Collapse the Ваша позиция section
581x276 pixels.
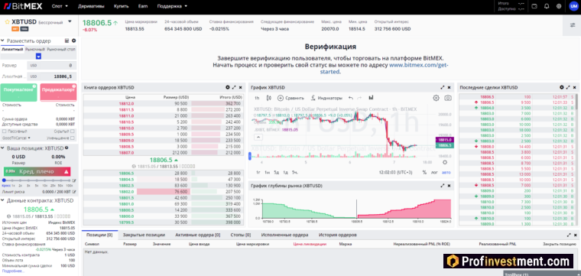(3, 148)
